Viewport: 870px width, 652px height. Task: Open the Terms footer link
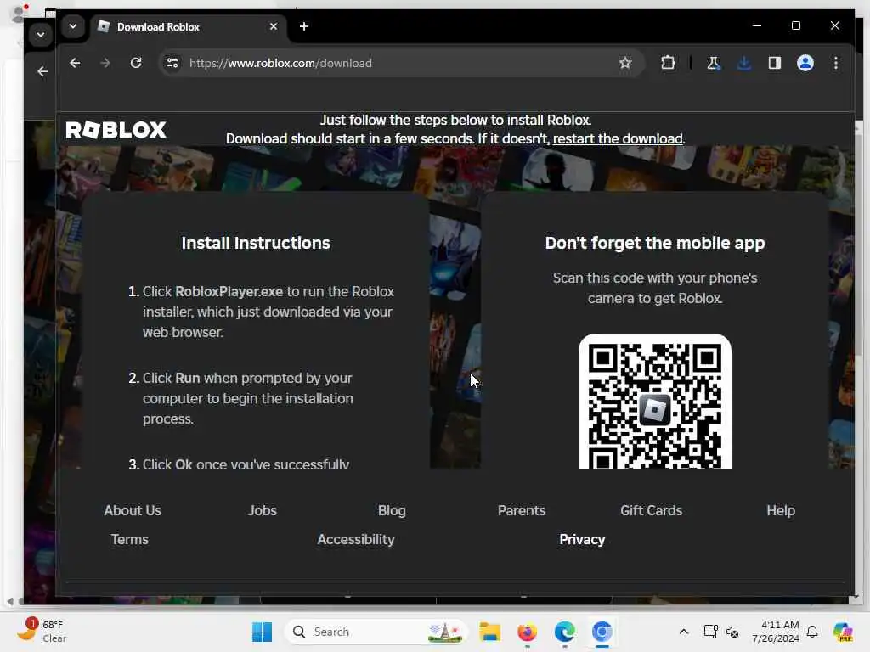pyautogui.click(x=130, y=539)
